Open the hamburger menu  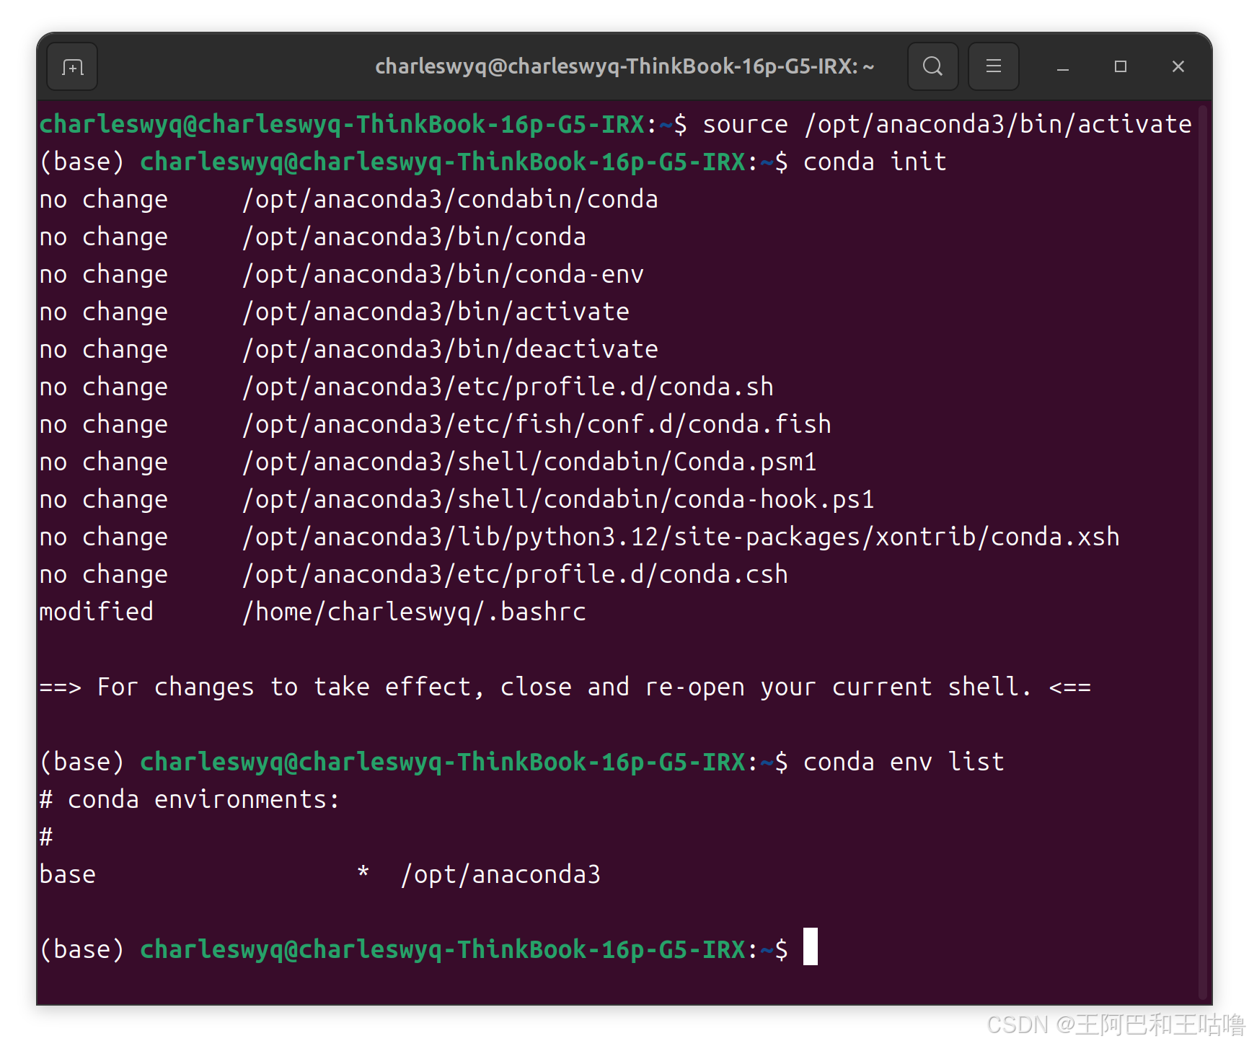point(993,66)
